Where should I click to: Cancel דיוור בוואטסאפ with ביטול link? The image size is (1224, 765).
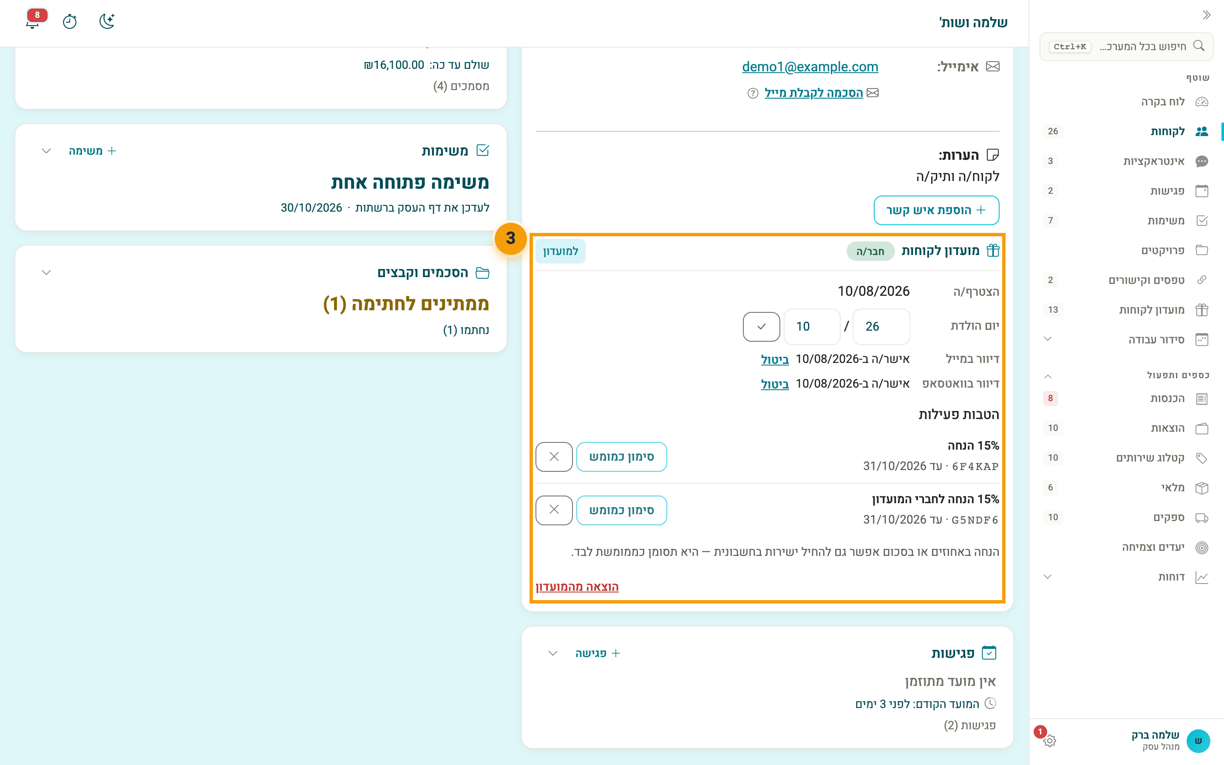pyautogui.click(x=775, y=384)
